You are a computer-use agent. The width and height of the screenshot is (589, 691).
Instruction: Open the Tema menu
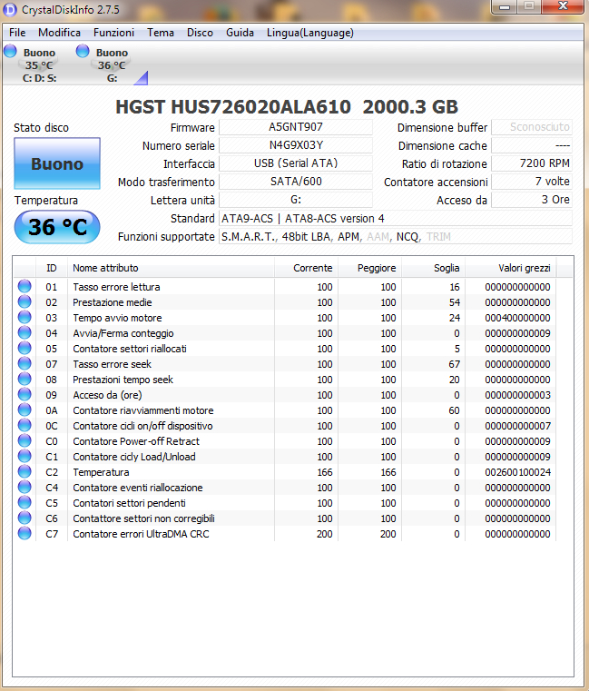tap(161, 33)
